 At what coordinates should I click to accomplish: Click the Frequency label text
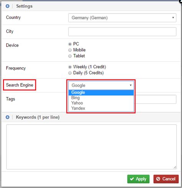[x=16, y=68]
